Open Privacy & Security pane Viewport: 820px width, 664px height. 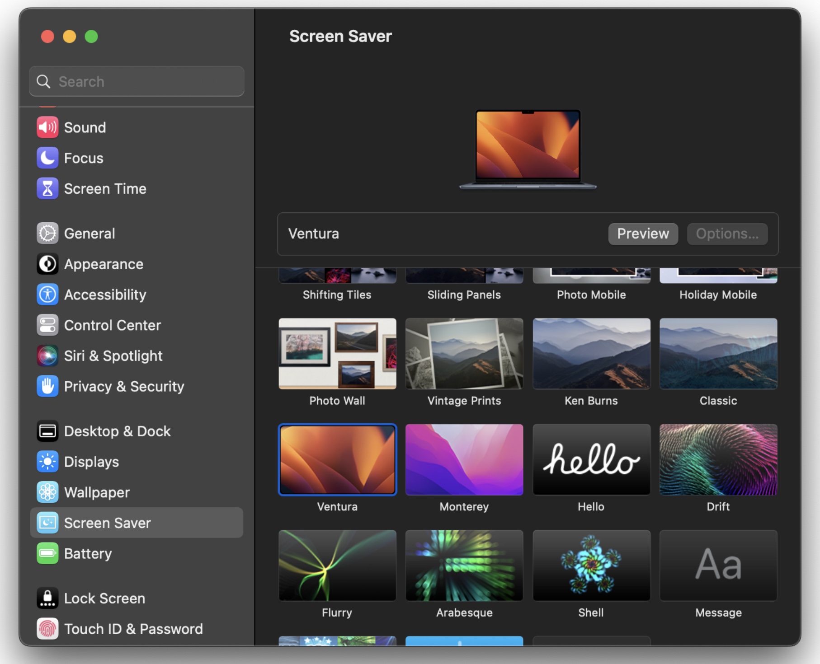tap(137, 386)
